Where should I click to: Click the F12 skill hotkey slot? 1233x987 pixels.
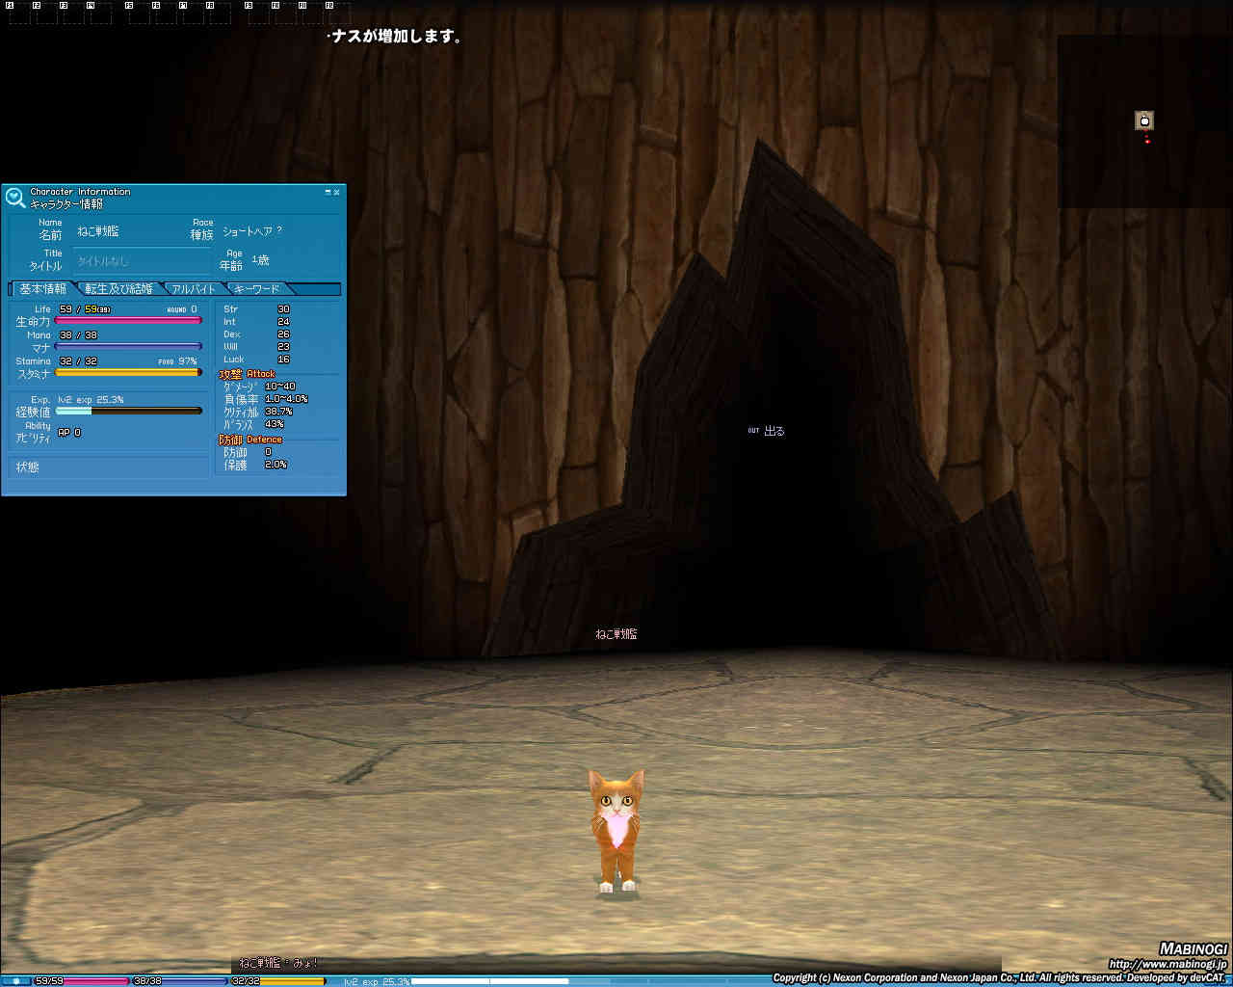[337, 13]
